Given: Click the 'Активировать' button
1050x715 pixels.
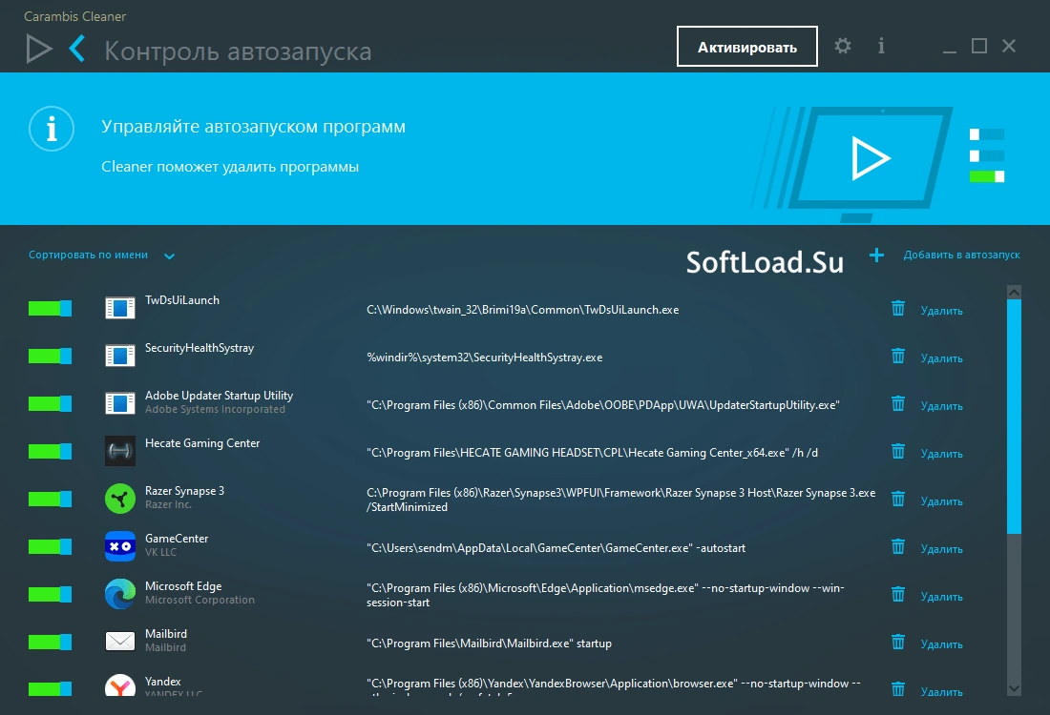Looking at the screenshot, I should click(747, 46).
